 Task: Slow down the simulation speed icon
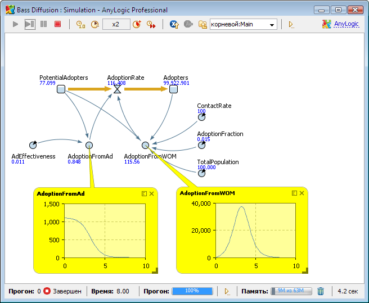tap(95, 25)
